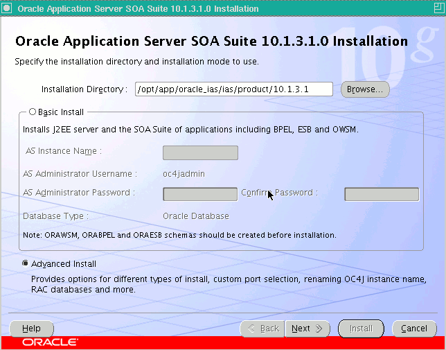Image resolution: width=446 pixels, height=350 pixels.
Task: Click the installer heading title text
Action: 212,42
